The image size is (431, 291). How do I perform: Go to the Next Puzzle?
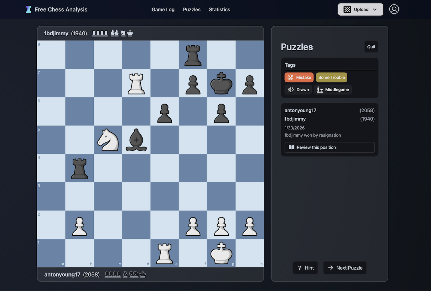coord(345,268)
